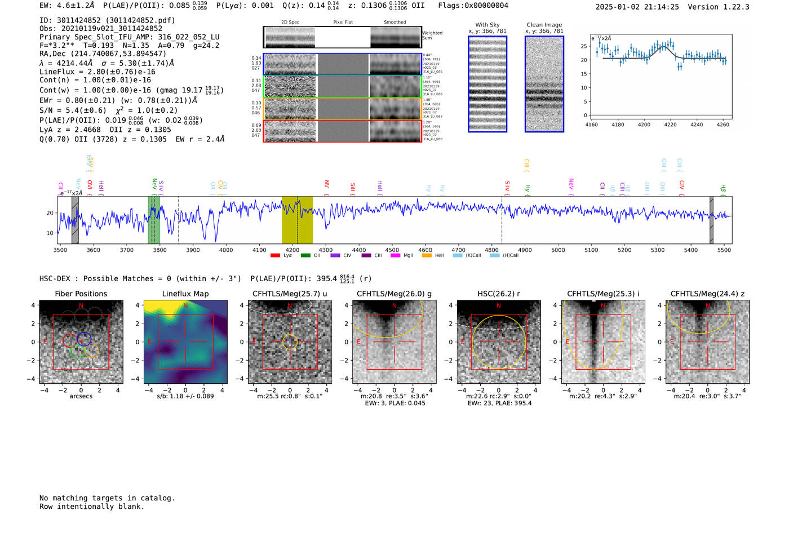Viewport: 789px width, 537px height.
Task: Click the s/b: 1.18 +/- 0.089 caption
Action: [185, 396]
